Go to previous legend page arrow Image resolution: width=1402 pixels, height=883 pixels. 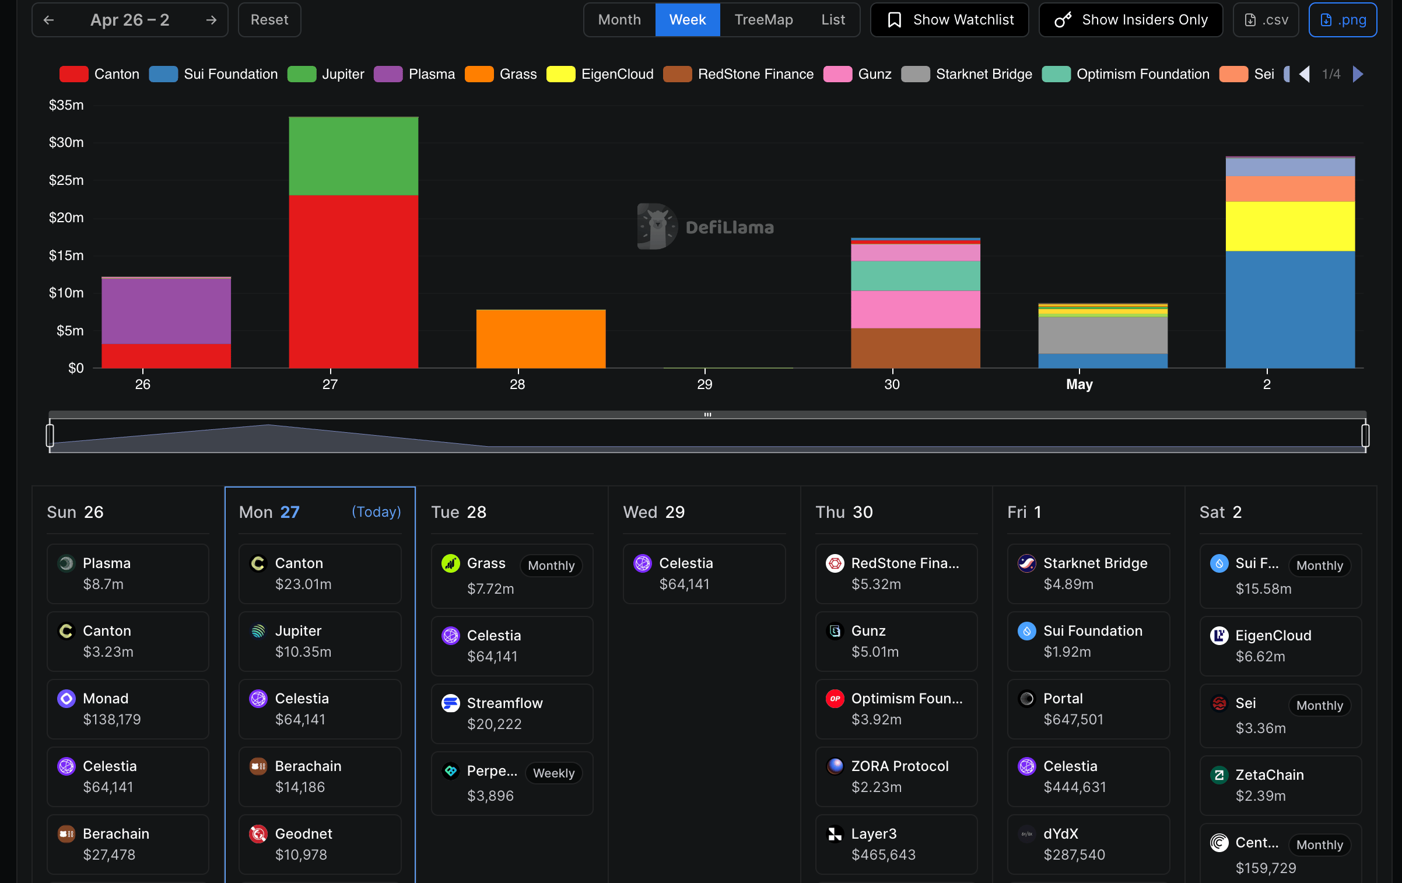[x=1305, y=74]
